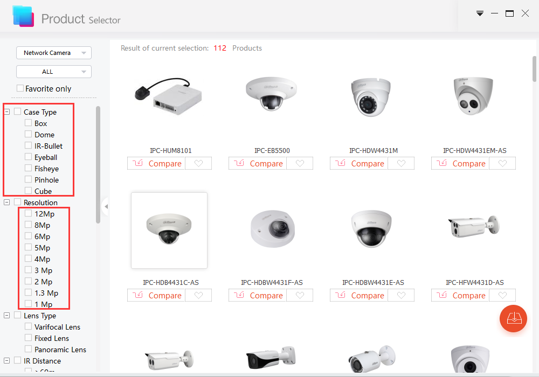
Task: Check the 6Mp resolution option
Action: (x=28, y=236)
